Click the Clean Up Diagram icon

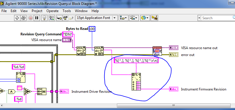[154, 18]
